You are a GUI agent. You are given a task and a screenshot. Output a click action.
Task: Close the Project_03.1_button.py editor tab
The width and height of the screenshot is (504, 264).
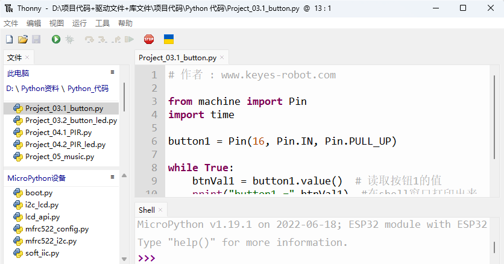(222, 57)
